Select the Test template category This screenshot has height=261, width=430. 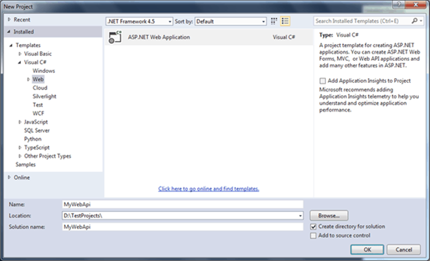pos(38,105)
